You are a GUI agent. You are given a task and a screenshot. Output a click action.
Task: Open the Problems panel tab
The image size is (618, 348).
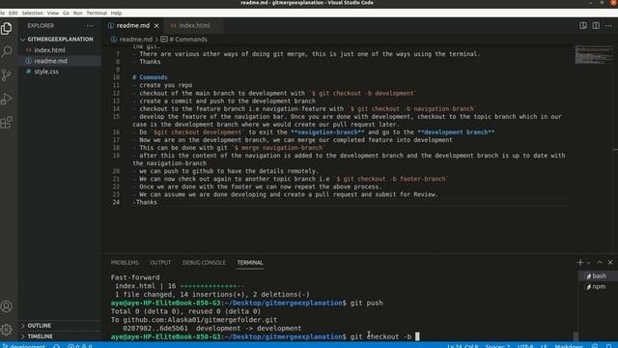click(125, 263)
